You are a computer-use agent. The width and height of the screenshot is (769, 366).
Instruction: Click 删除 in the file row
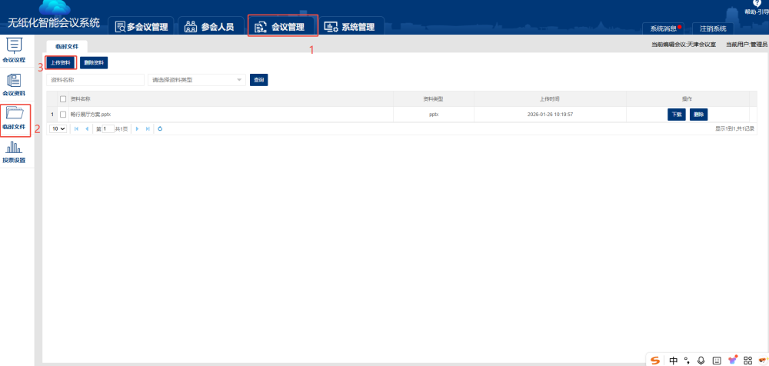point(699,115)
